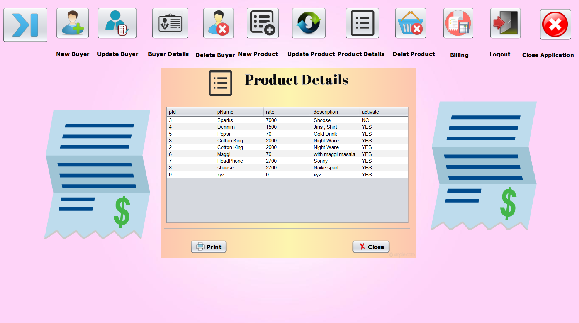Open the Billing screen
This screenshot has height=323, width=579.
[x=458, y=23]
